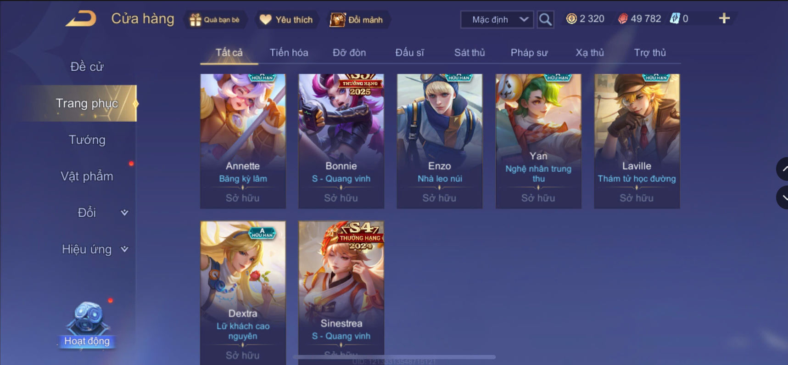788x365 pixels.
Task: Select the Sát thủ tab
Action: click(x=469, y=52)
